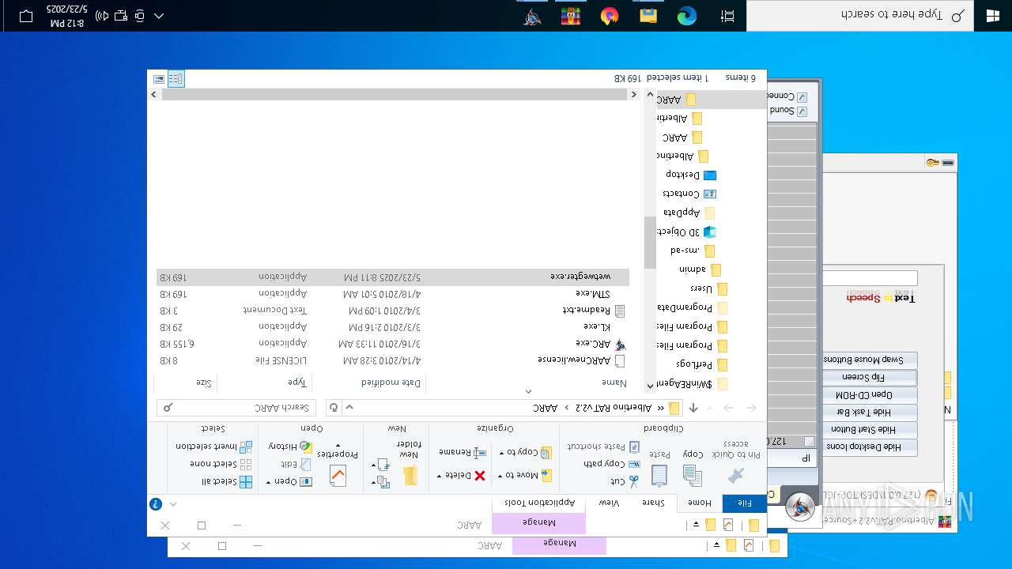The height and width of the screenshot is (569, 1012).
Task: Toggle the Sound checkbox in Albertino RAT
Action: point(802,111)
